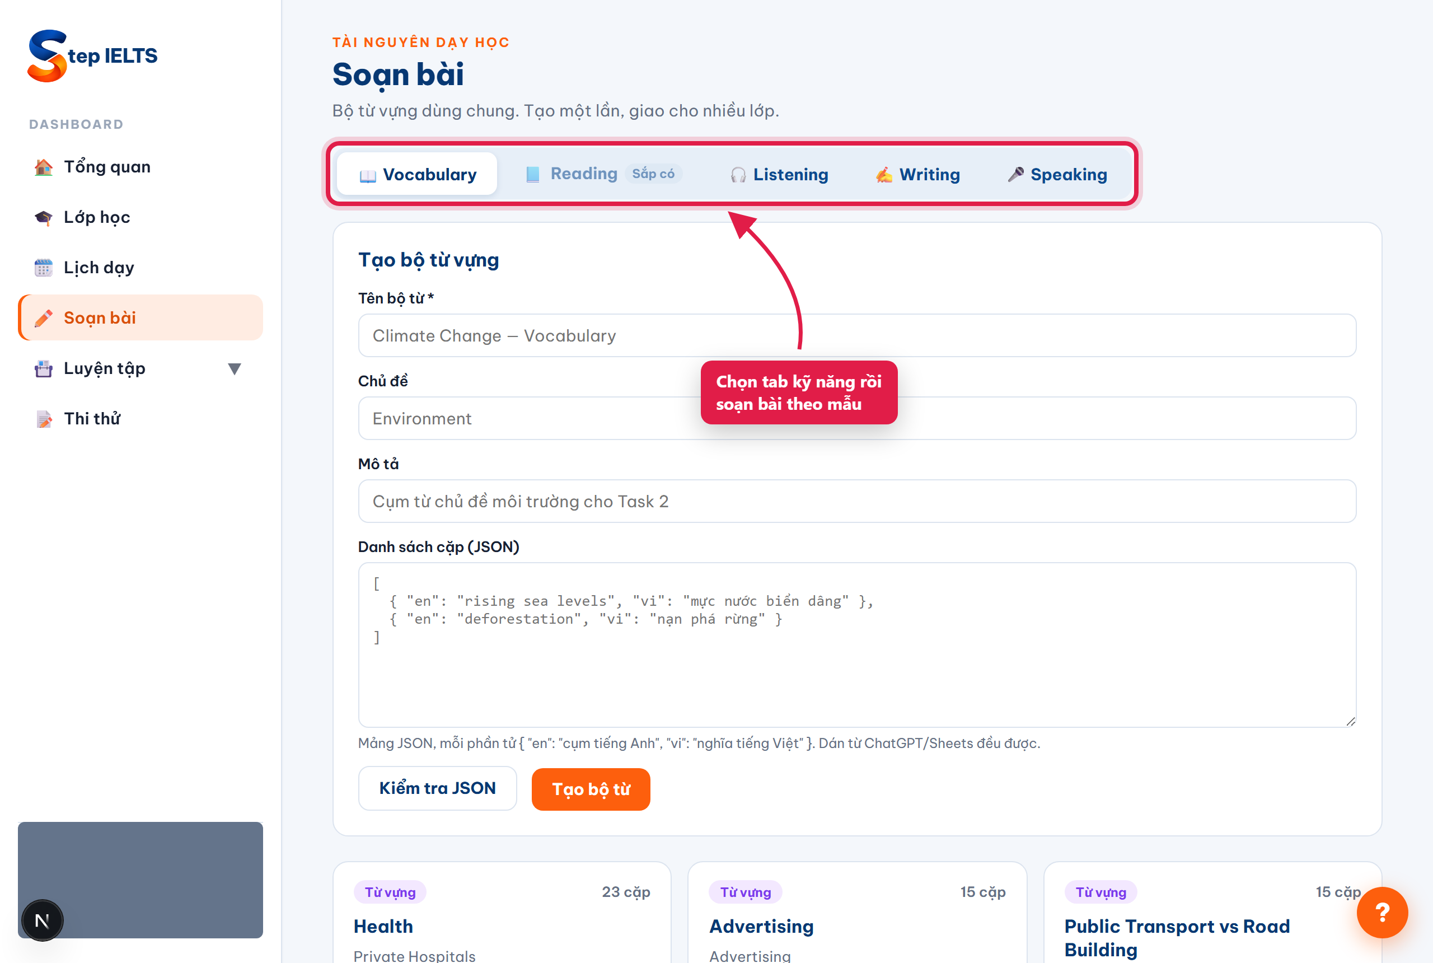Click the book icon on Vocabulary tab
The height and width of the screenshot is (963, 1433).
click(x=368, y=176)
